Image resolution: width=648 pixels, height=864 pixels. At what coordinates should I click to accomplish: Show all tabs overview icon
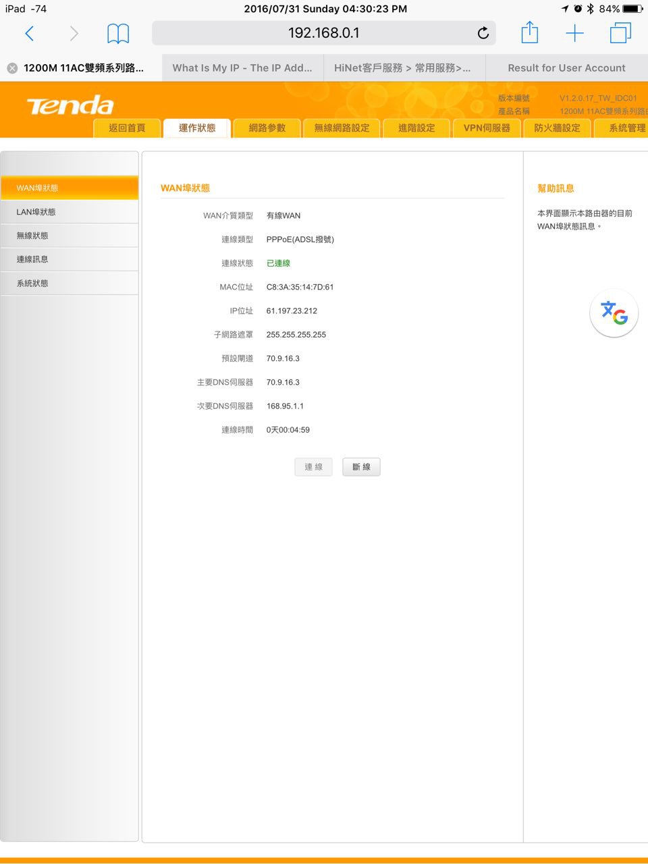[x=620, y=33]
